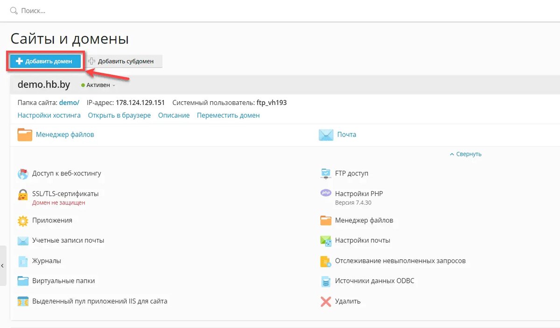Collapse the section with Свернуть
This screenshot has height=328, width=560.
465,154
